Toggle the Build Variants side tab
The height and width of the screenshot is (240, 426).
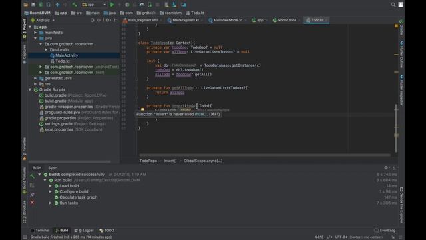pyautogui.click(x=25, y=181)
